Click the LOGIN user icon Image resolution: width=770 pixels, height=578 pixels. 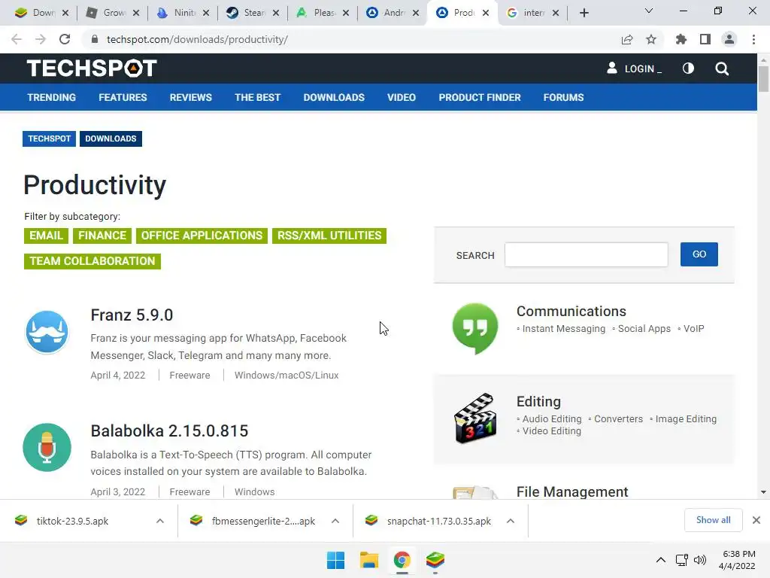[612, 68]
